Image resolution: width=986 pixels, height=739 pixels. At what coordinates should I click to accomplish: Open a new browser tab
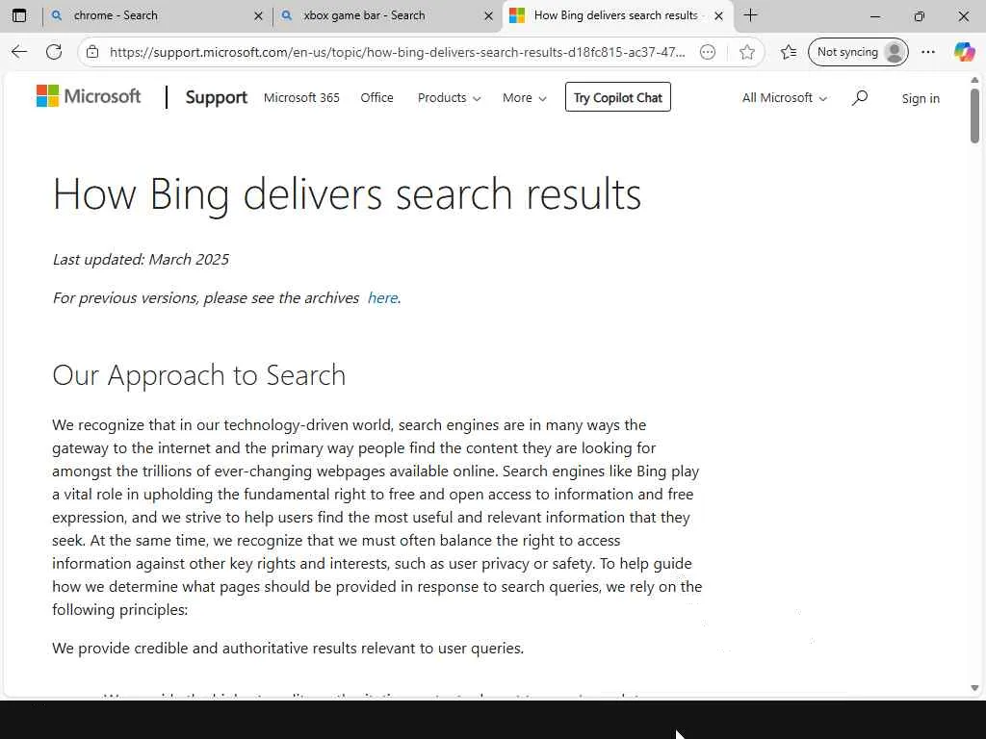point(751,15)
